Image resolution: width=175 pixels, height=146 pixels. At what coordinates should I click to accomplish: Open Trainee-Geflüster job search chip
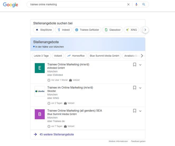[87, 30]
